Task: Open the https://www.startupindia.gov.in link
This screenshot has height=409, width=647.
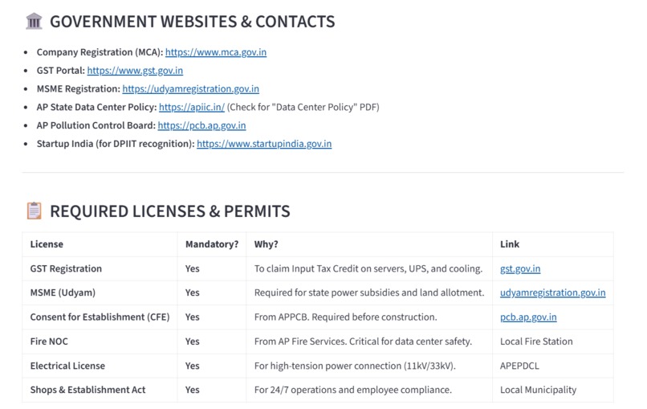Action: (264, 144)
